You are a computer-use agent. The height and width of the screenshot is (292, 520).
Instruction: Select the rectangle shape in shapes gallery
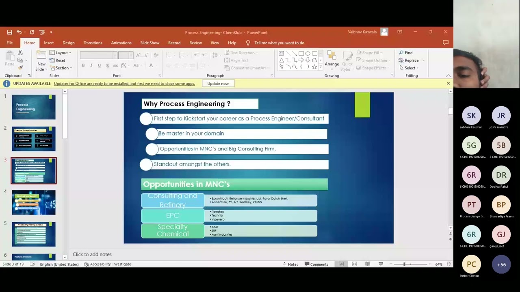pyautogui.click(x=301, y=53)
